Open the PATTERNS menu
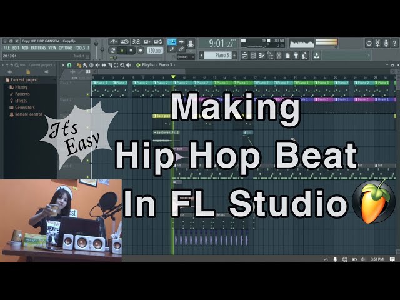This screenshot has width=400, height=300. pos(38,48)
